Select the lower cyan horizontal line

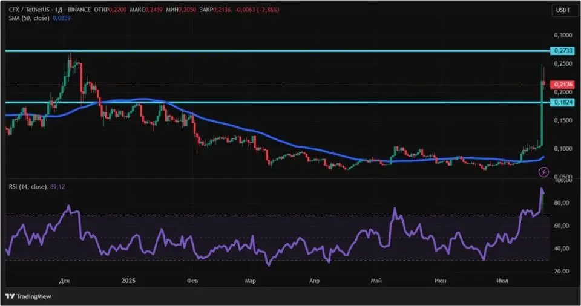coord(303,103)
